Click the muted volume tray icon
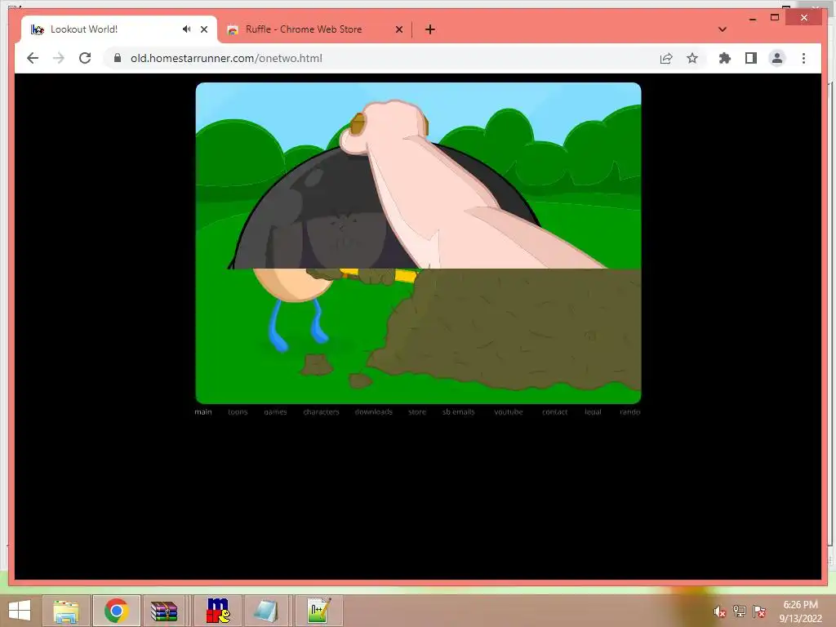Screen dimensions: 836x627 [x=719, y=611]
